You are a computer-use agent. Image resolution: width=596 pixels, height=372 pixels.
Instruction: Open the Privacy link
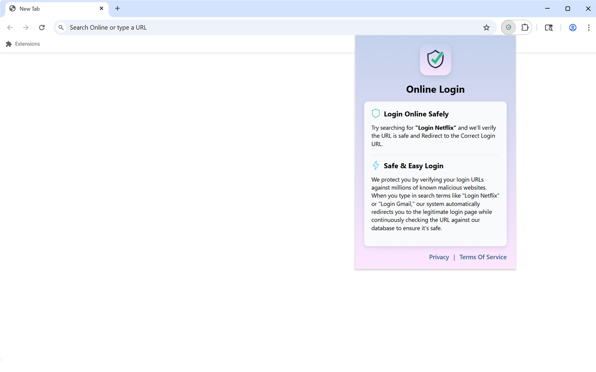coord(439,257)
